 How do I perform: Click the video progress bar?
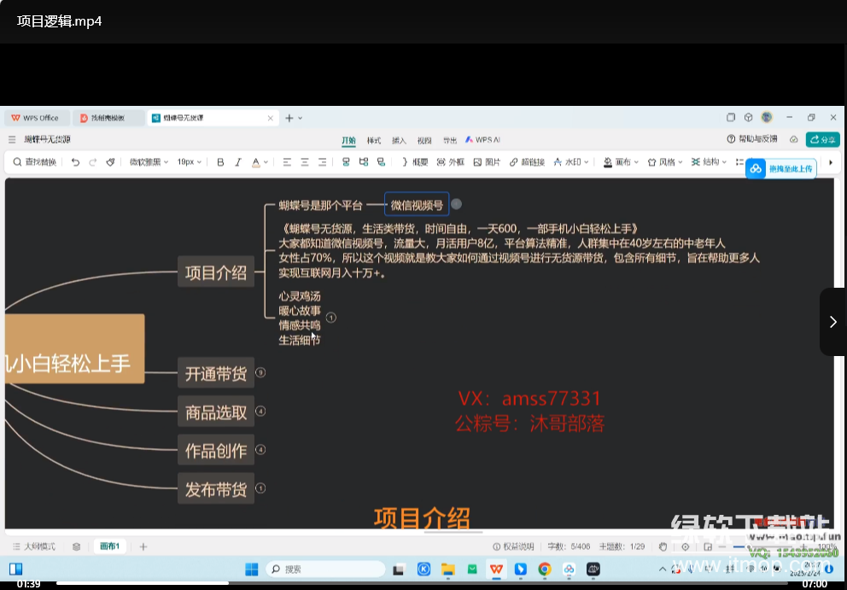[x=427, y=583]
